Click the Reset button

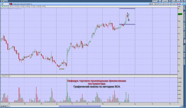[x=173, y=1]
